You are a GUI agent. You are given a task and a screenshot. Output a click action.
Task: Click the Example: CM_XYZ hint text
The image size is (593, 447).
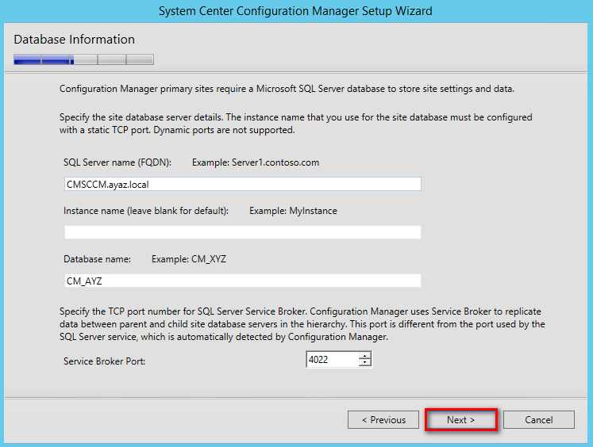[x=189, y=259]
